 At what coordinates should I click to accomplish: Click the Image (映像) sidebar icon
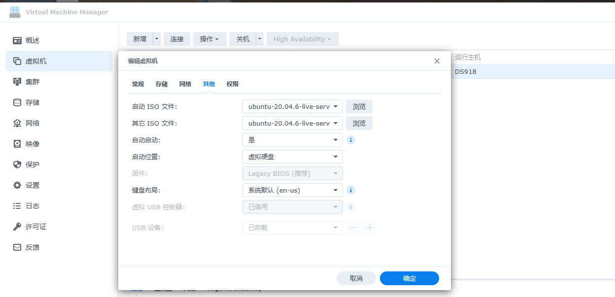[17, 144]
